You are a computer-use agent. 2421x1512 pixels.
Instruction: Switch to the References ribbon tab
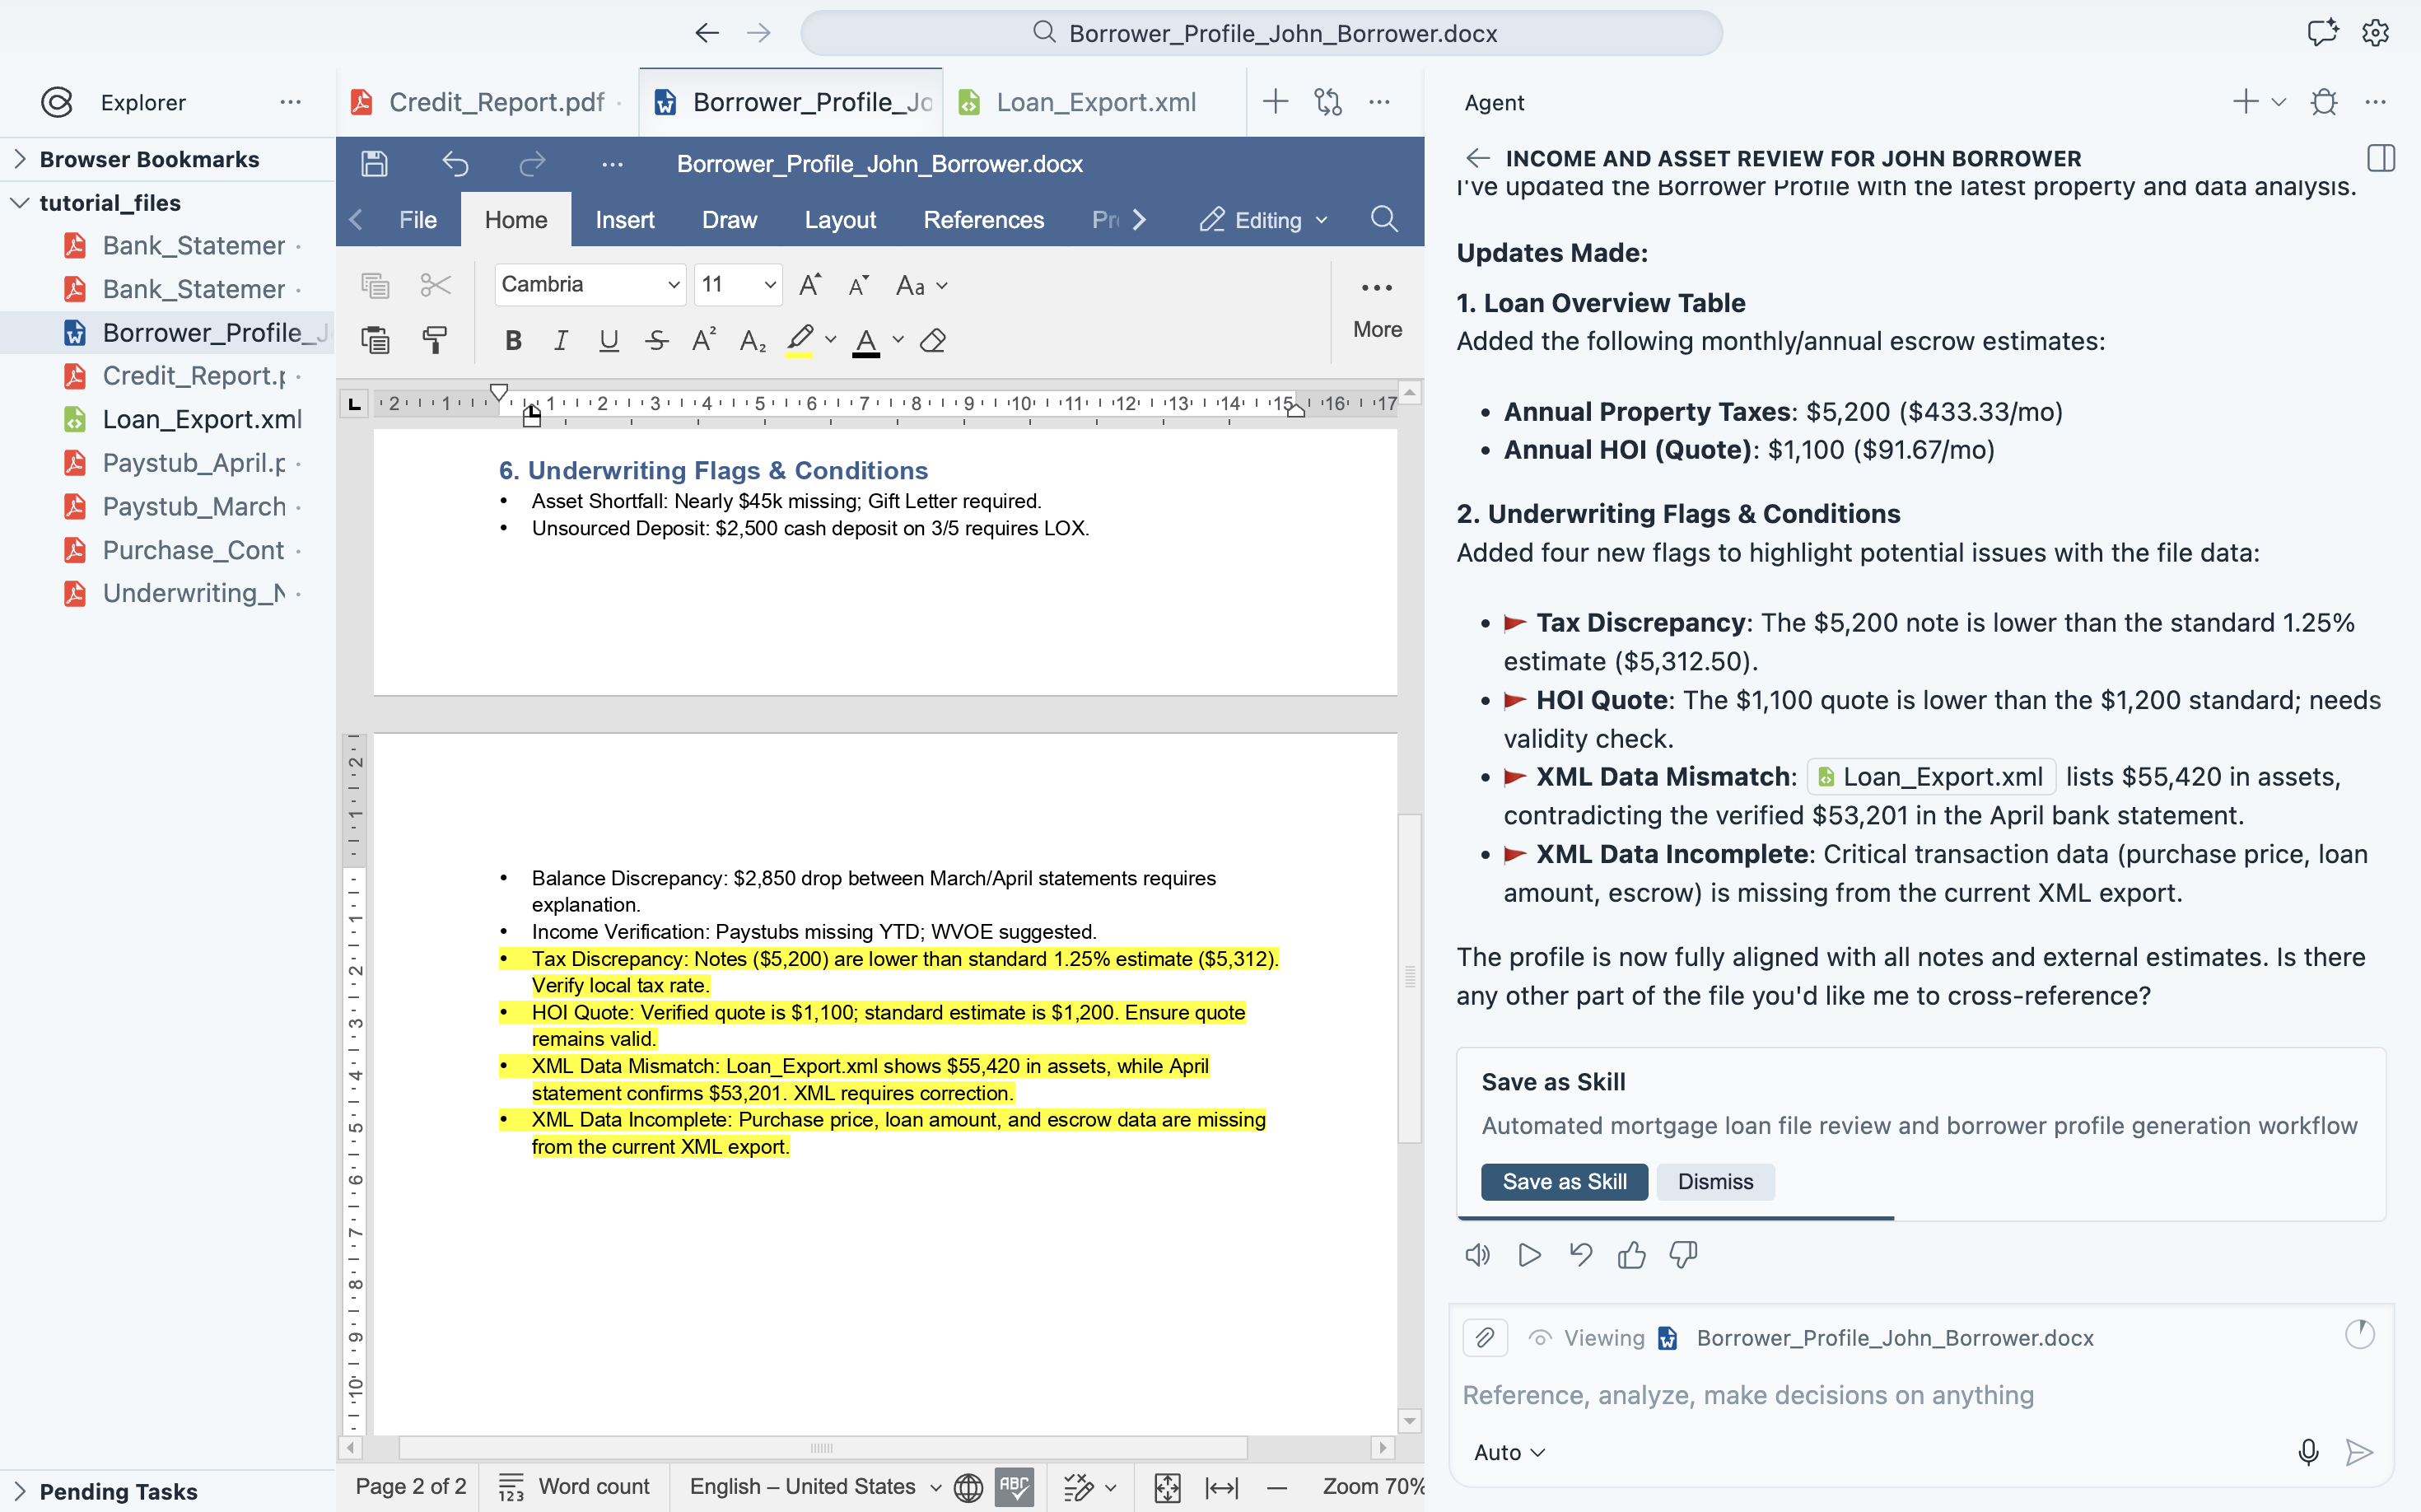coord(984,219)
